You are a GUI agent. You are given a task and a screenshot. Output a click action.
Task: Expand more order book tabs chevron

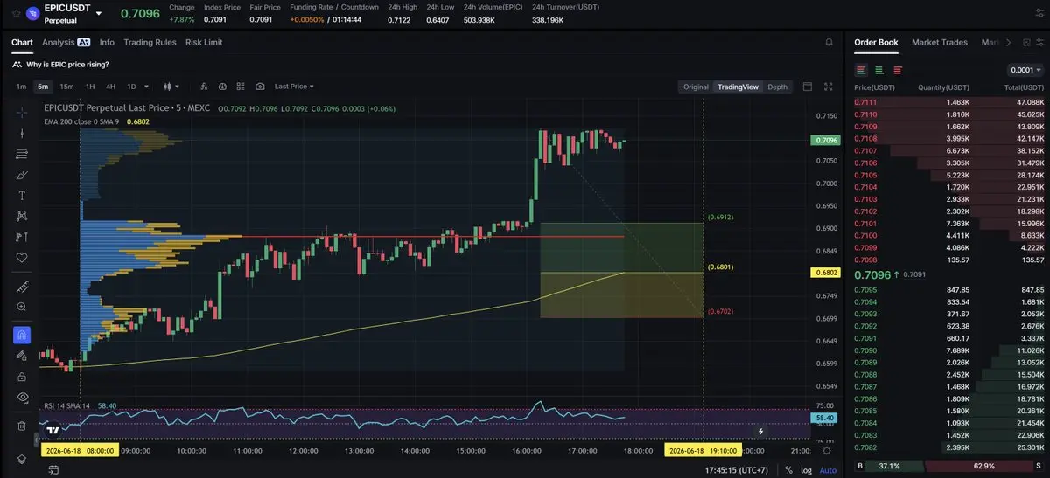(1009, 42)
